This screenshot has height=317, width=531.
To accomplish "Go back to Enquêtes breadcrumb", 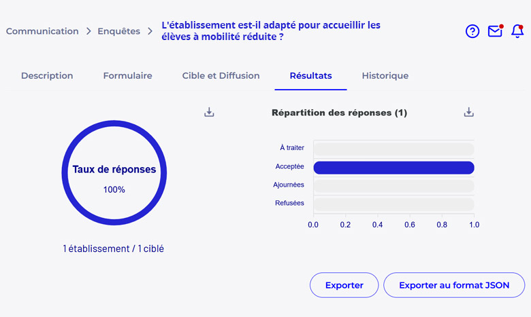I will pyautogui.click(x=119, y=31).
